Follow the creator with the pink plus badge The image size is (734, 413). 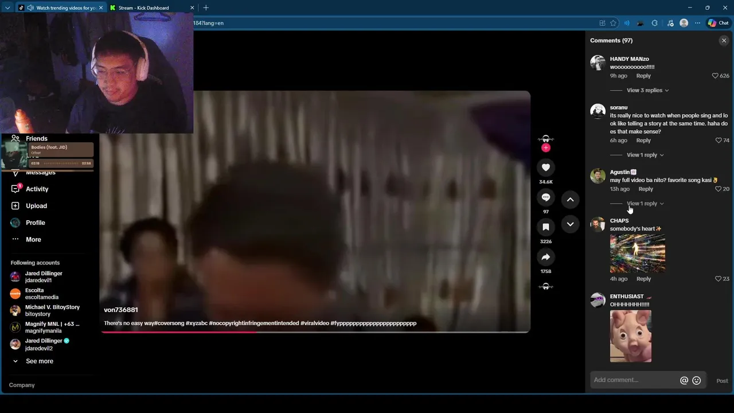pyautogui.click(x=546, y=148)
